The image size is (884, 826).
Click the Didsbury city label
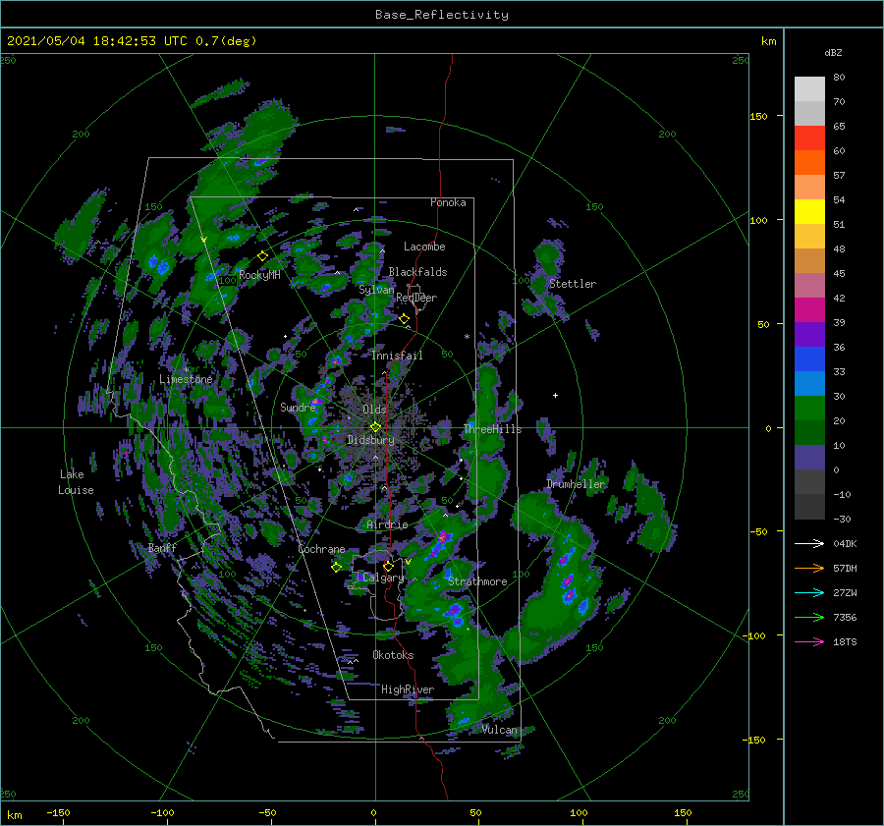(x=370, y=440)
